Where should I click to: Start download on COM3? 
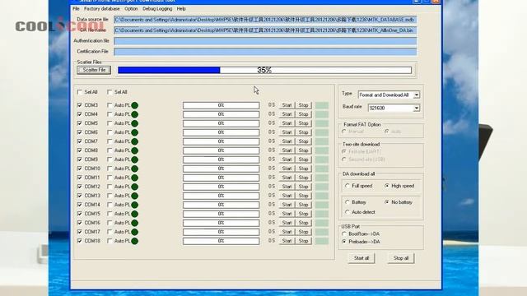[x=287, y=105]
